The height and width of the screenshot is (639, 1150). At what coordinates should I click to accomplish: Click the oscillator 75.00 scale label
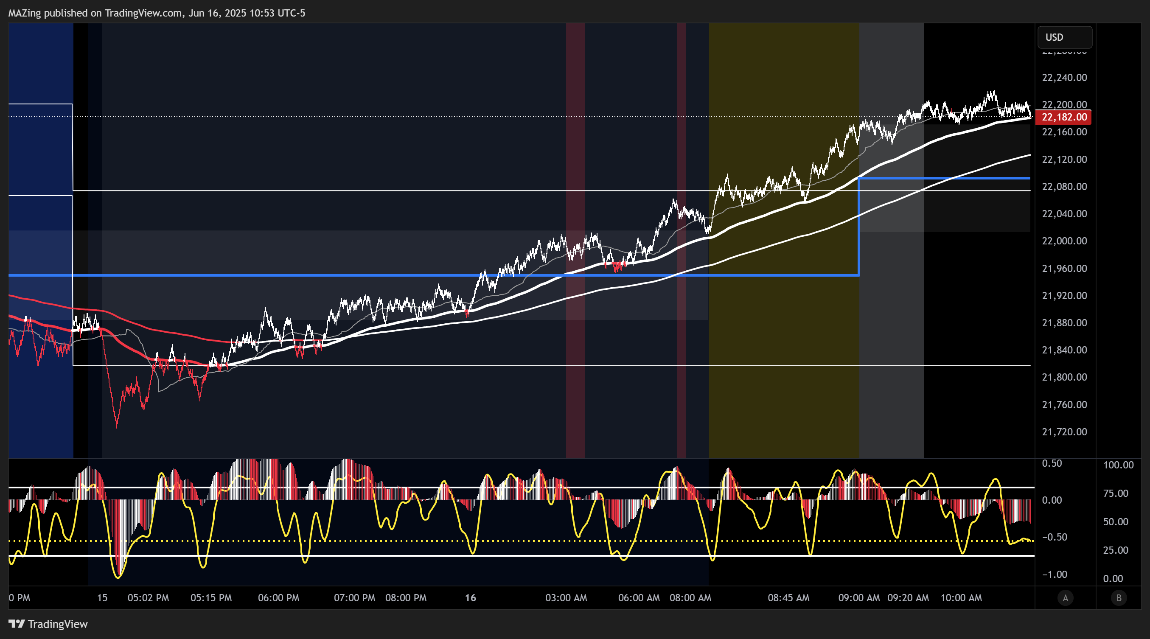click(x=1116, y=493)
